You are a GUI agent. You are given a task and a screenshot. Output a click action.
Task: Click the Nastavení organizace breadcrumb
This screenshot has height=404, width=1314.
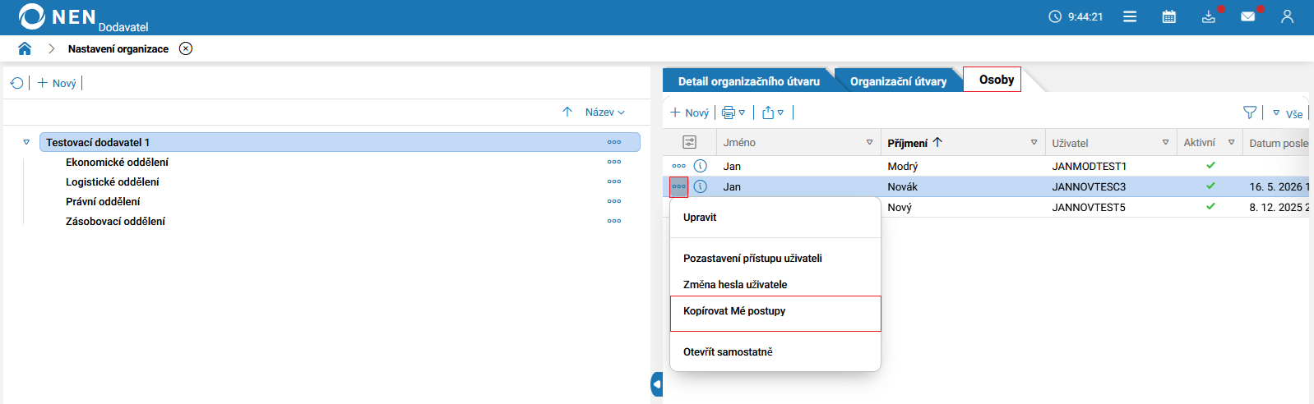coord(118,48)
